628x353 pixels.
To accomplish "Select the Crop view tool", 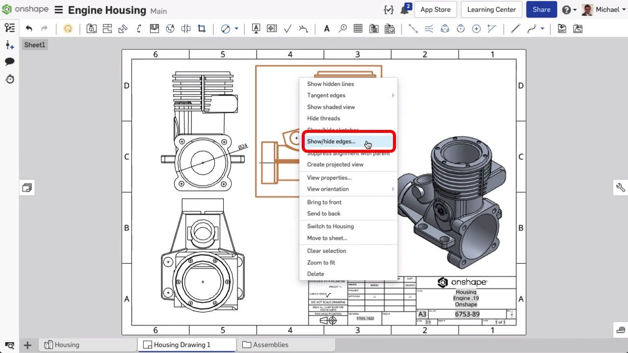I will [202, 29].
